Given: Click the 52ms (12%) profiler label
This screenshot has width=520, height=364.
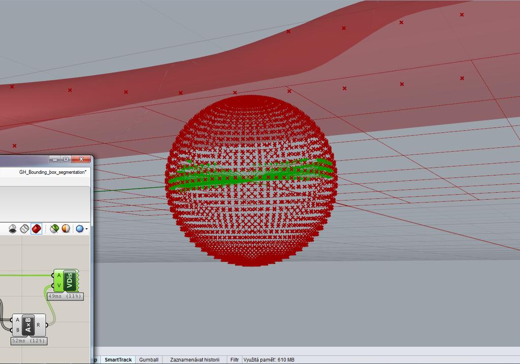Looking at the screenshot, I should (x=29, y=341).
